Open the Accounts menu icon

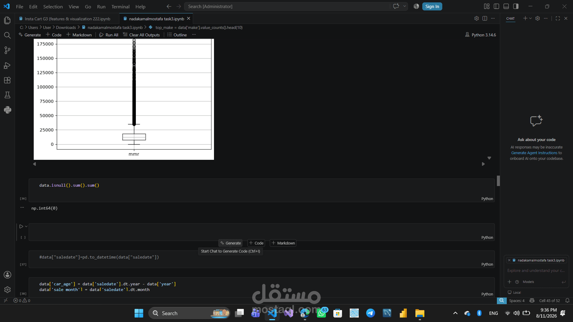coord(7,275)
